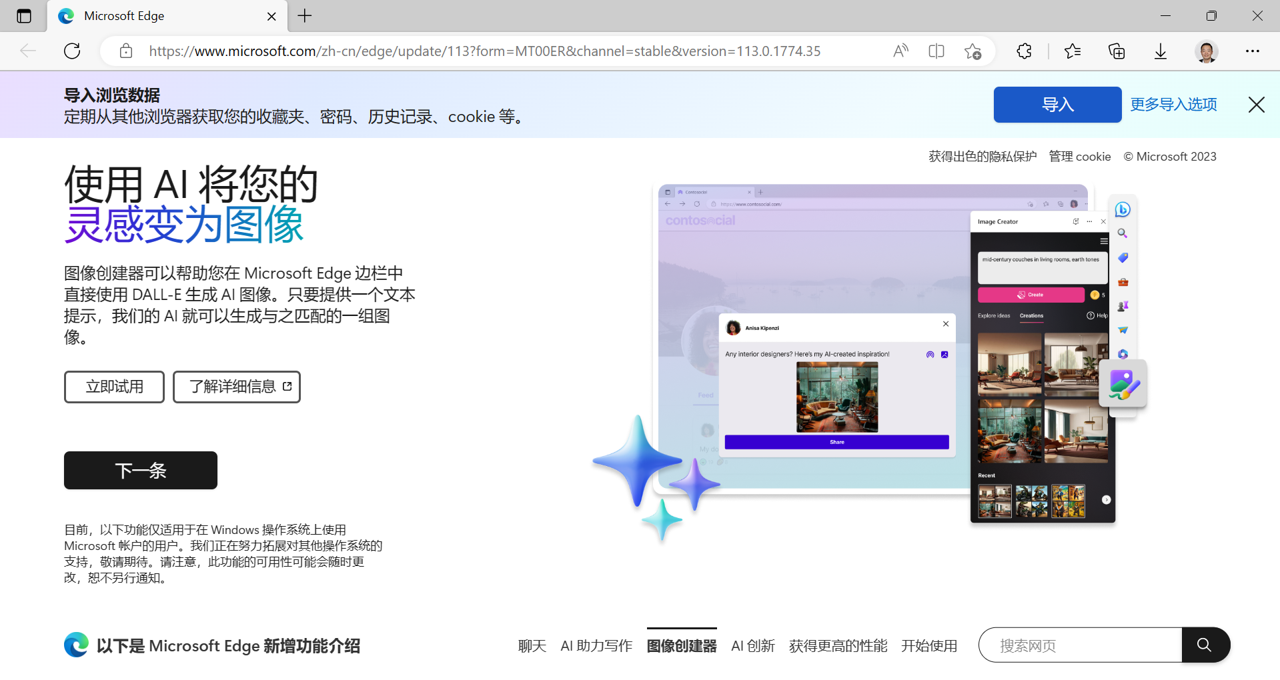Click the 下一条 next button
1280x680 pixels.
pos(141,471)
